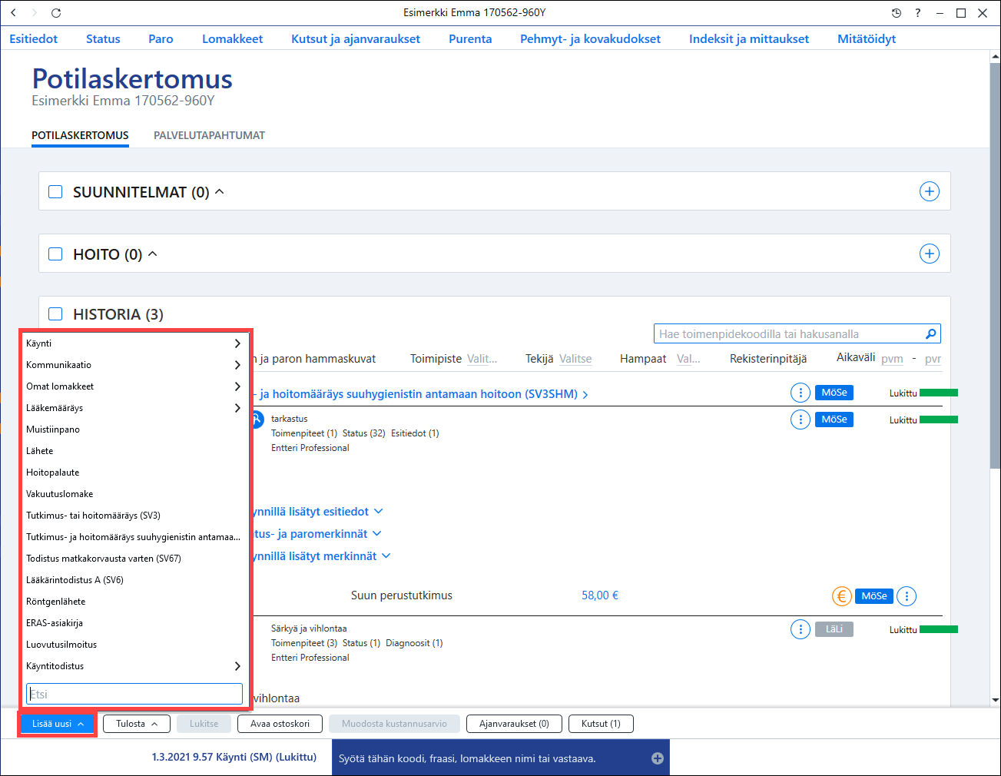1001x776 pixels.
Task: Check the HOITO checkbox
Action: (x=55, y=254)
